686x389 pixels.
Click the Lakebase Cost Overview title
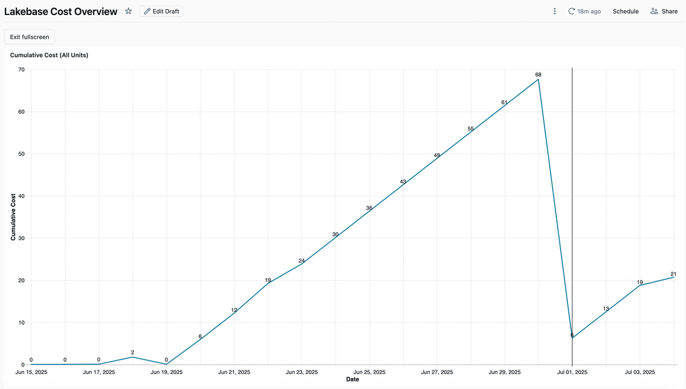pos(60,12)
